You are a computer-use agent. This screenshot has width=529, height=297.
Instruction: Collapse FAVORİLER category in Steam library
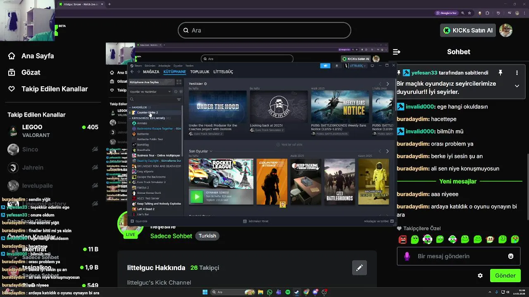(130, 107)
